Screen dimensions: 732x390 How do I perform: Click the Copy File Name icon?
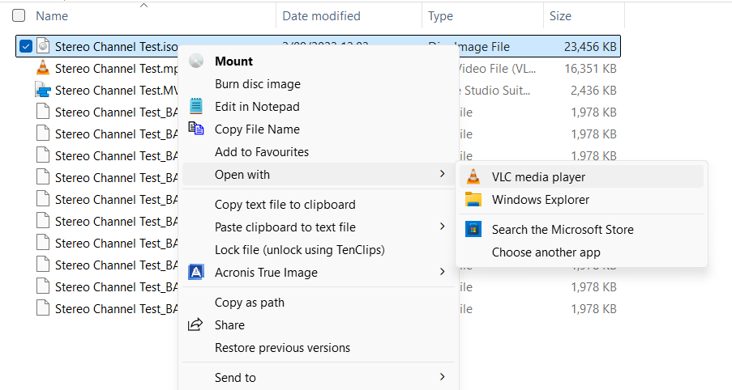(196, 129)
